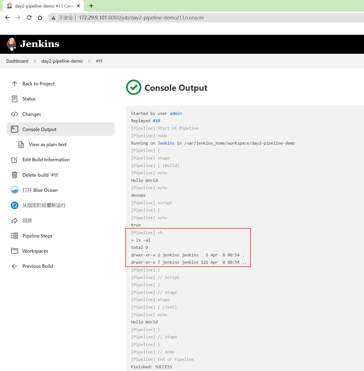Select 打开 Blue Ocean menu entry
Screen dimensions: 364x371
[x=61, y=190]
